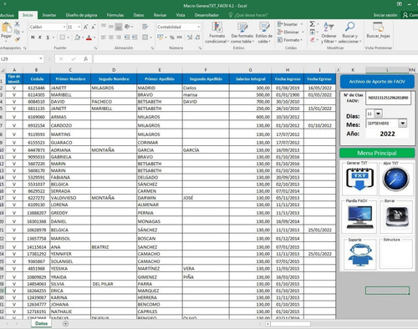Click Iniciar sesión link
This screenshot has height=329, width=418.
[385, 15]
